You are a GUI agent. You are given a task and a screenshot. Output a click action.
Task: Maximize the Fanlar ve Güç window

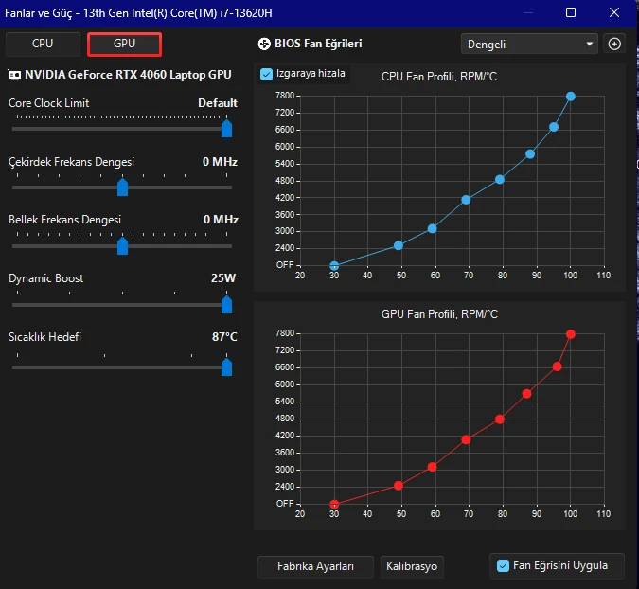(571, 12)
